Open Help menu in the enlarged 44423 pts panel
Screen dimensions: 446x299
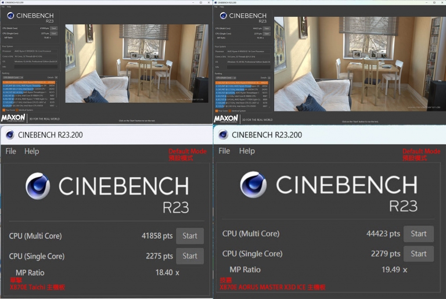pos(247,151)
